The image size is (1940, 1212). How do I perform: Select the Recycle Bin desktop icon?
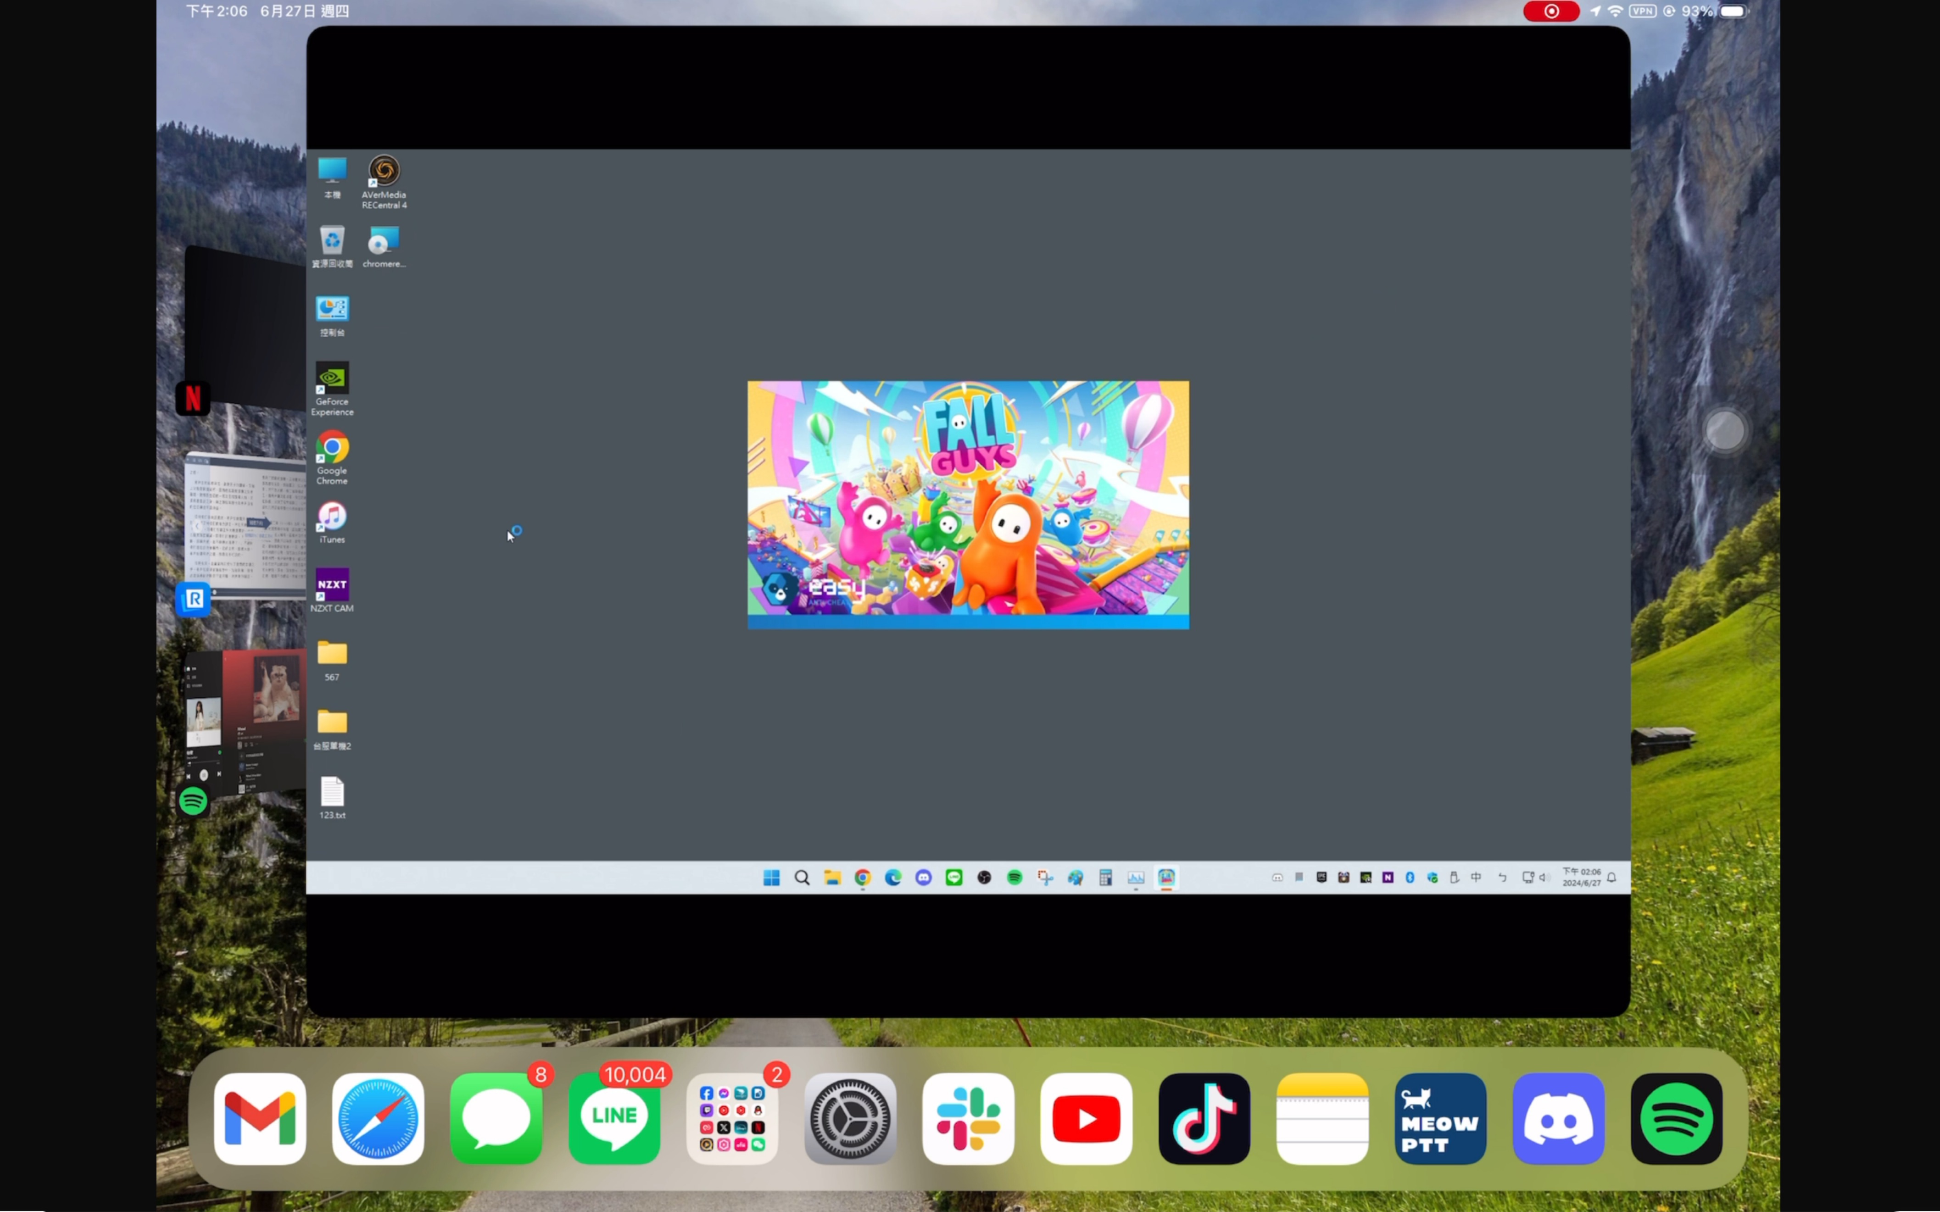tap(332, 246)
